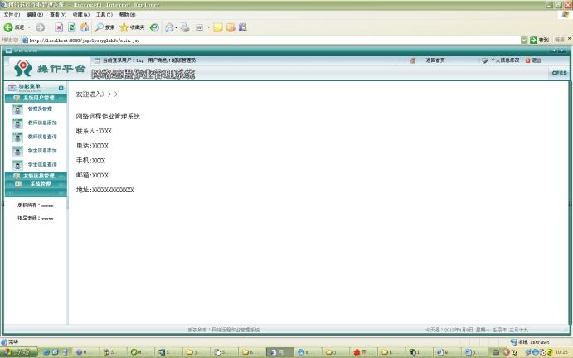
Task: Open the address bar dropdown arrow
Action: 524,40
